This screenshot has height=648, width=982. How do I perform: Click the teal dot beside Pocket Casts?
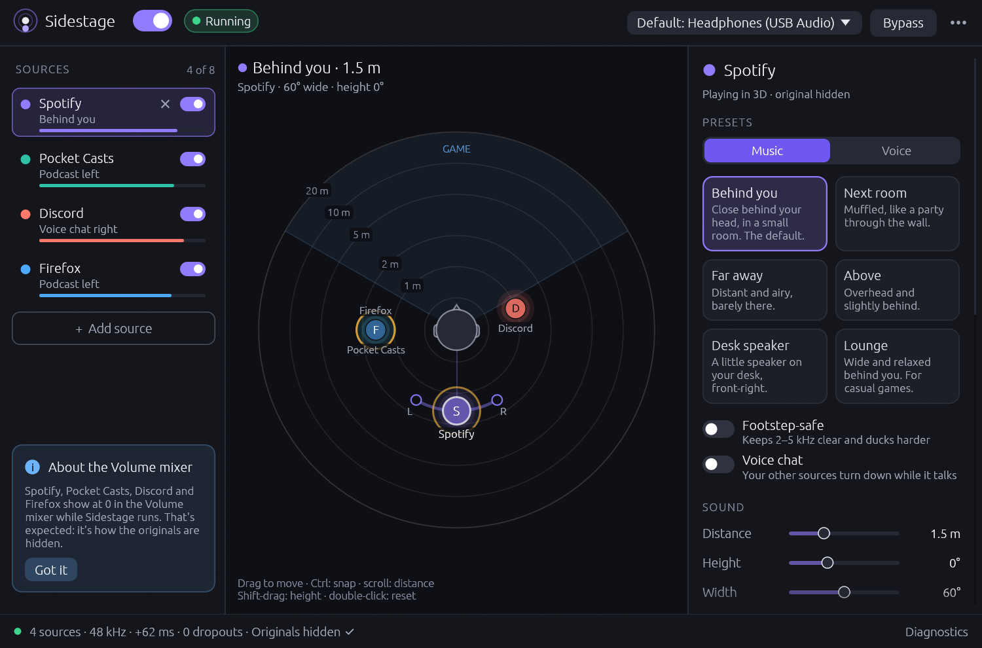pos(26,159)
